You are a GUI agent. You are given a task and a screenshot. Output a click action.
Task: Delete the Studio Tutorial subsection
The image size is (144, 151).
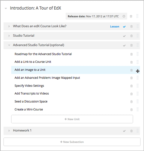[131, 36]
